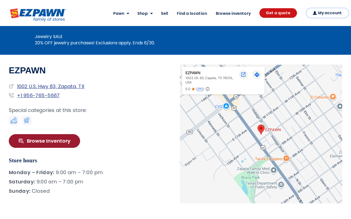Click the red Browse Inventory button

click(44, 141)
